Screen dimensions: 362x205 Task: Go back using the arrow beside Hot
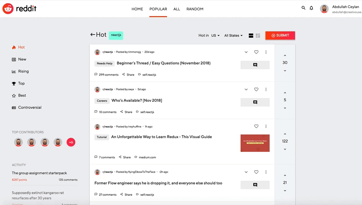pyautogui.click(x=92, y=35)
